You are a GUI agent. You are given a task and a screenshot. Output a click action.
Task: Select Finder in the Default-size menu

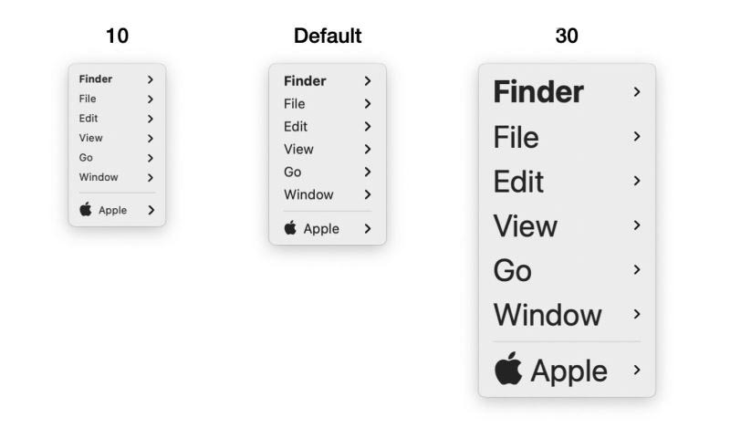[x=305, y=81]
